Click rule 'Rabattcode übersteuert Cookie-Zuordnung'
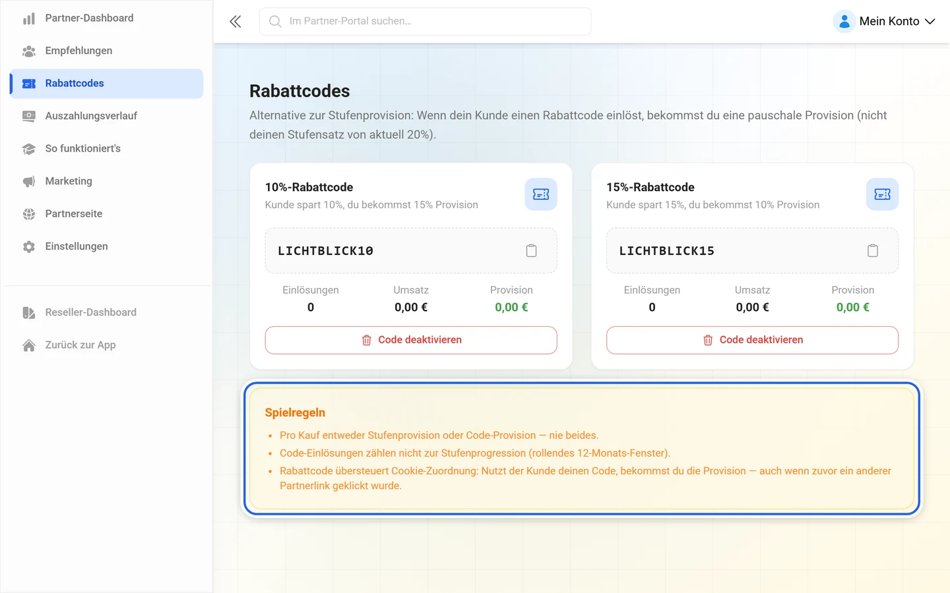Image resolution: width=950 pixels, height=593 pixels. [585, 478]
